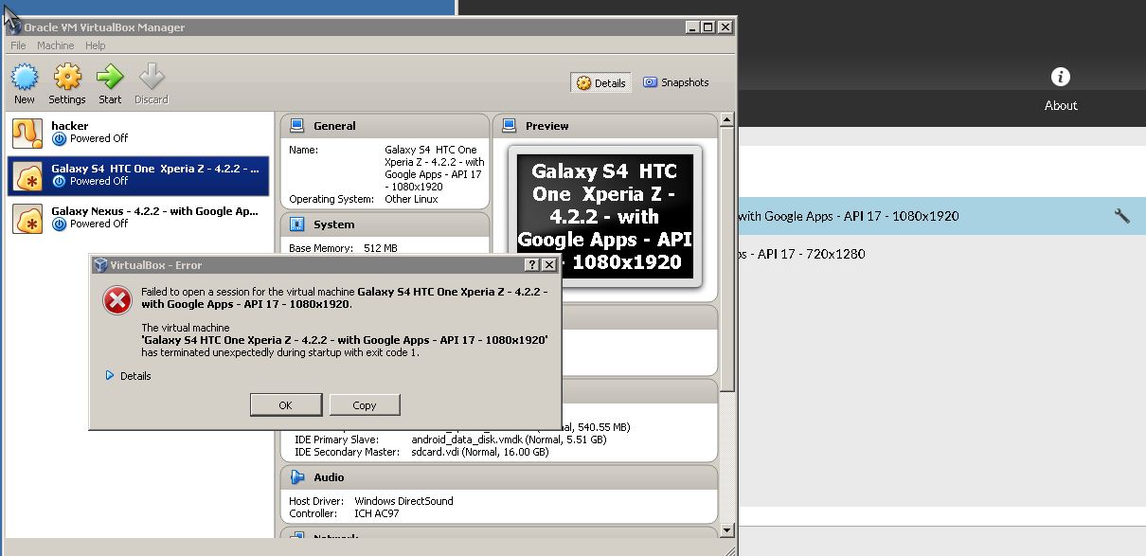Click 'Windows DirectSound' host driver value
This screenshot has height=556, width=1146.
point(404,501)
